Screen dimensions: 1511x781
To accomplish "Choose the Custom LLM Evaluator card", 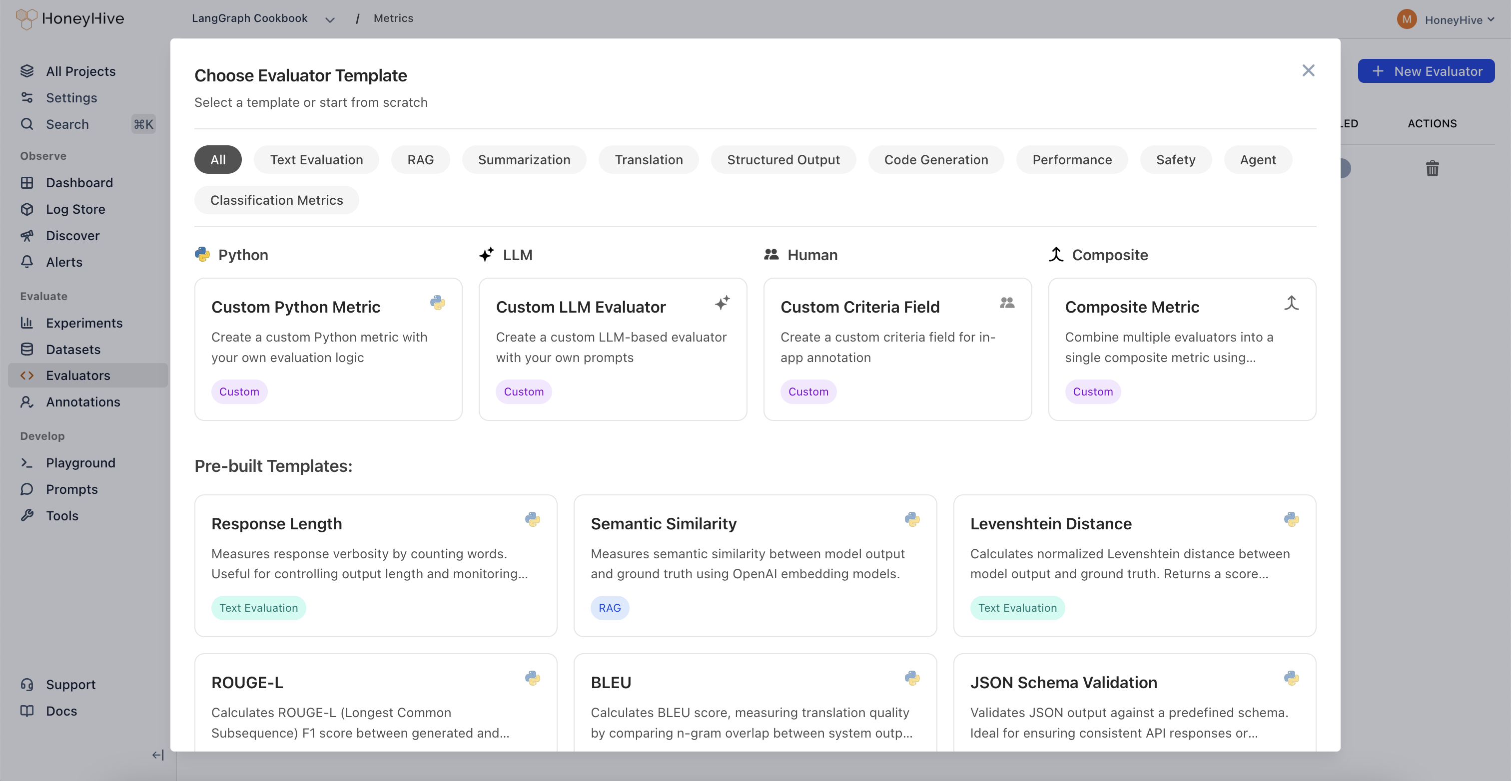I will [x=613, y=349].
